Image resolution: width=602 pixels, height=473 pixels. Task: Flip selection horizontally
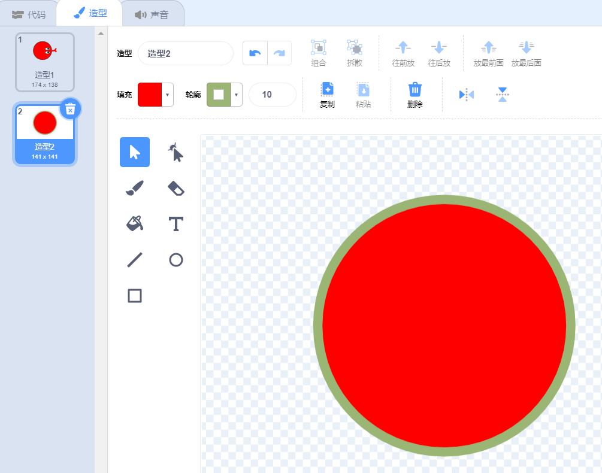[x=467, y=95]
